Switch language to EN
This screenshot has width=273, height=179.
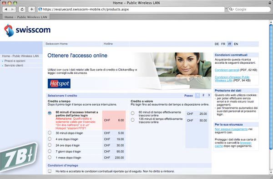236,44
